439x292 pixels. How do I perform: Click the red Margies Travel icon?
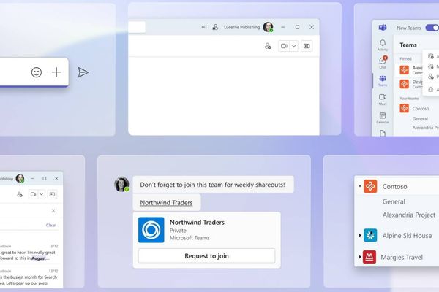click(x=369, y=257)
